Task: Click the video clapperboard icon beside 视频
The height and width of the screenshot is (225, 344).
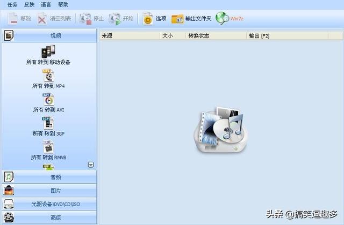Action: (x=9, y=36)
